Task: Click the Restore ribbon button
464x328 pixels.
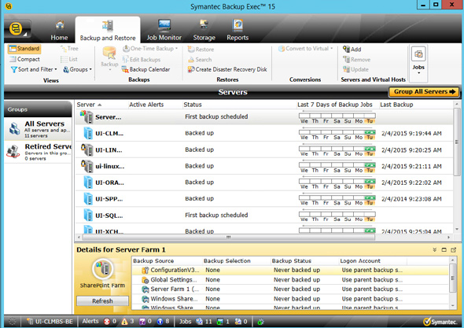Action: click(x=201, y=50)
